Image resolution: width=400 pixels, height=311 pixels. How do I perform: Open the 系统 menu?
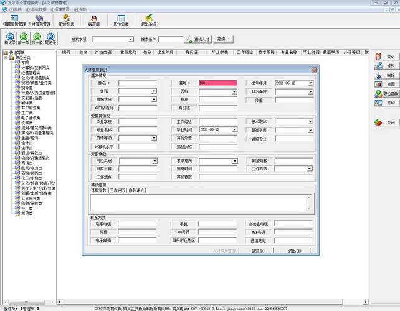(x=16, y=10)
